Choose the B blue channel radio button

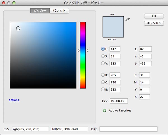[103, 90]
